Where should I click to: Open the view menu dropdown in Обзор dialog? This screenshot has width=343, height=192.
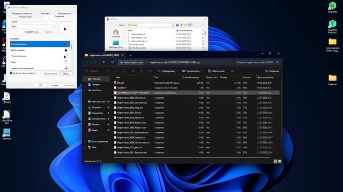click(x=191, y=25)
